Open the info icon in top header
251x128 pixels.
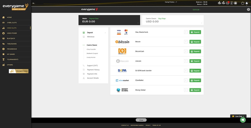(231, 3)
